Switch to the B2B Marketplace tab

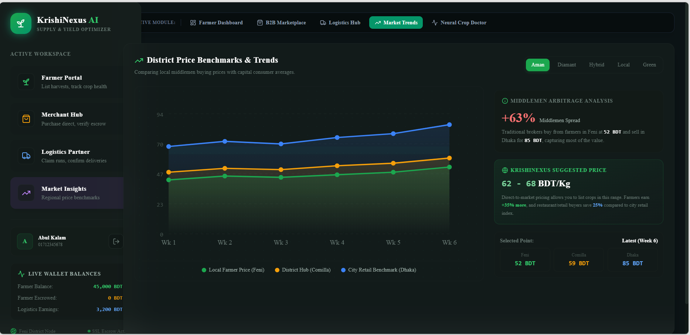(282, 23)
